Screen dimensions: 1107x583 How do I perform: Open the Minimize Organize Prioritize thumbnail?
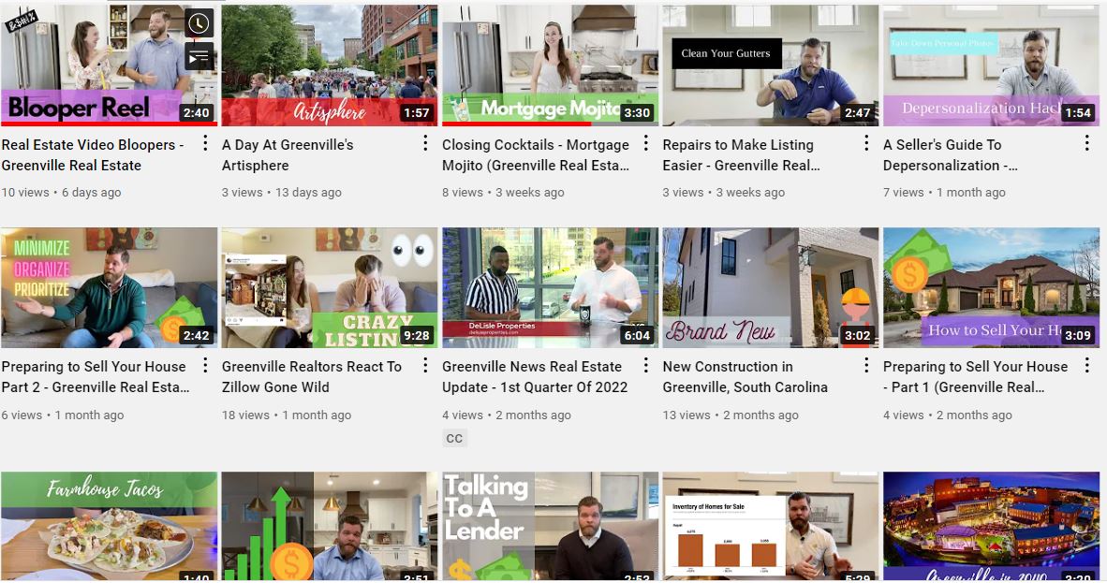click(109, 287)
